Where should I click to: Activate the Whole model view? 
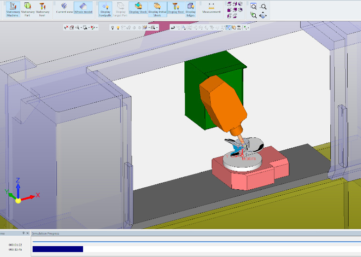83,9
